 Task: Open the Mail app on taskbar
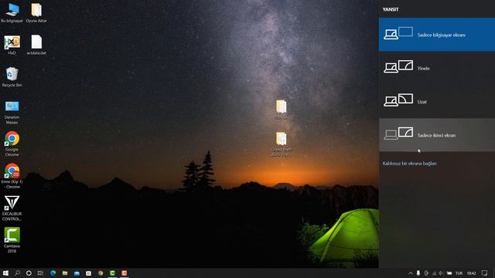pyautogui.click(x=77, y=273)
